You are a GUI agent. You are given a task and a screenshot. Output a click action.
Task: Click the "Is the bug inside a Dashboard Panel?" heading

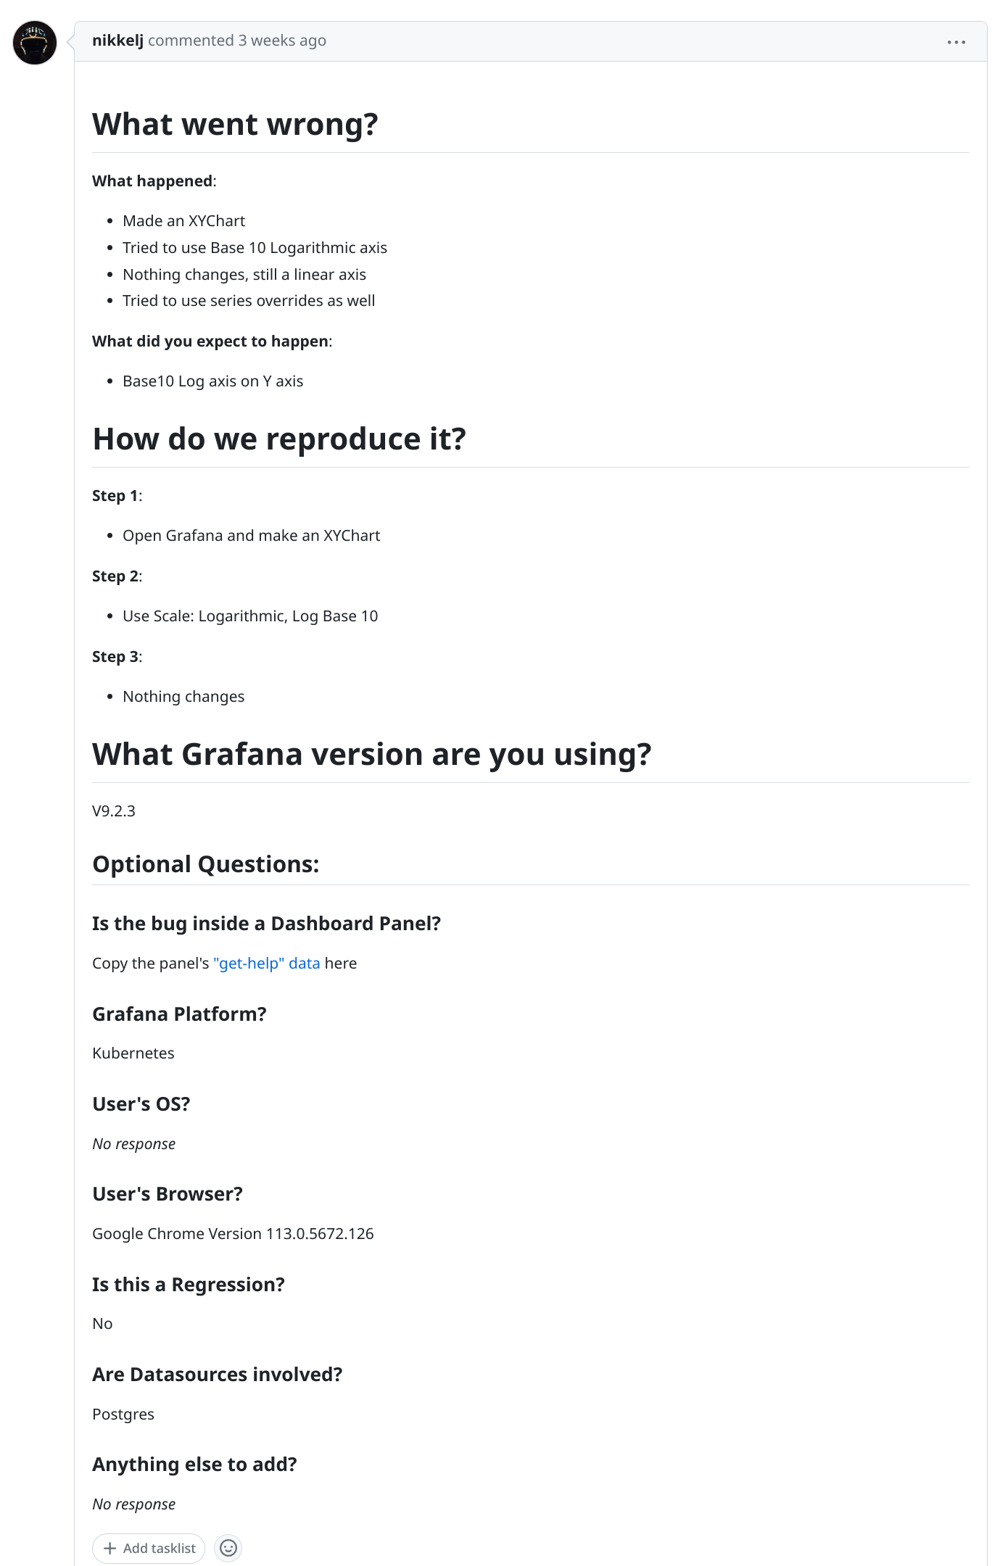(x=267, y=923)
